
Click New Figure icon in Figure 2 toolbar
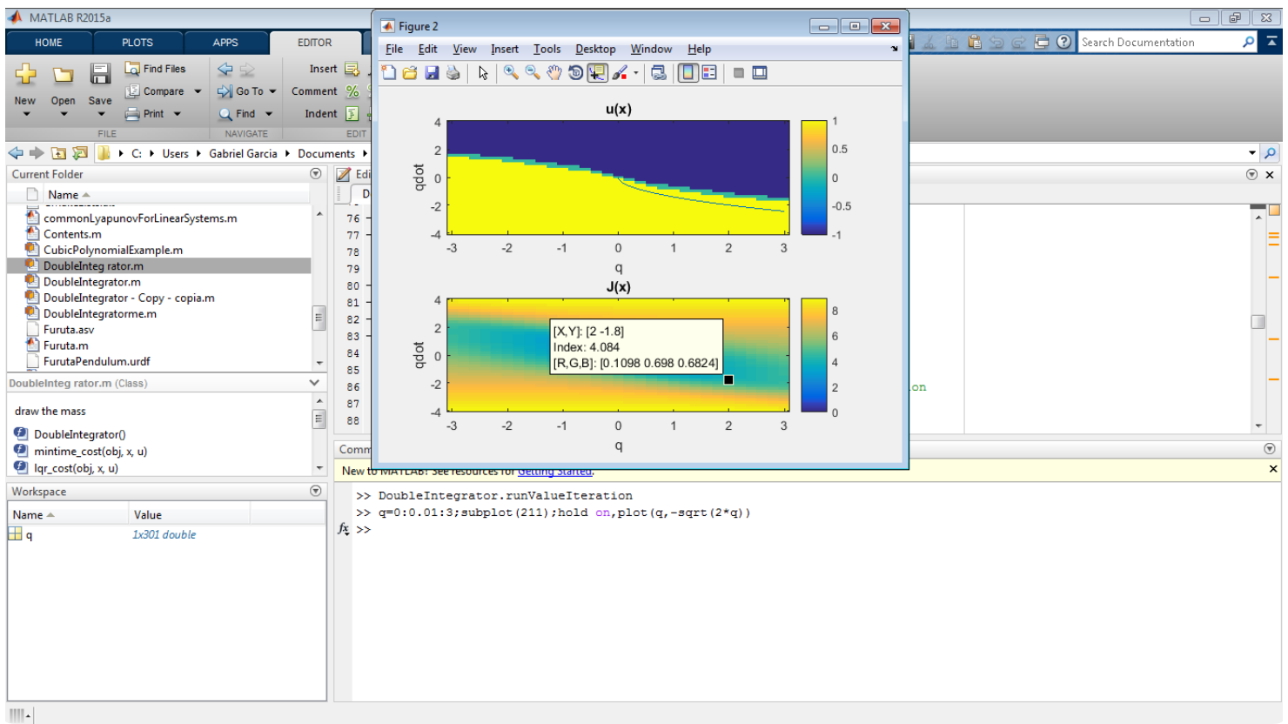pos(389,73)
